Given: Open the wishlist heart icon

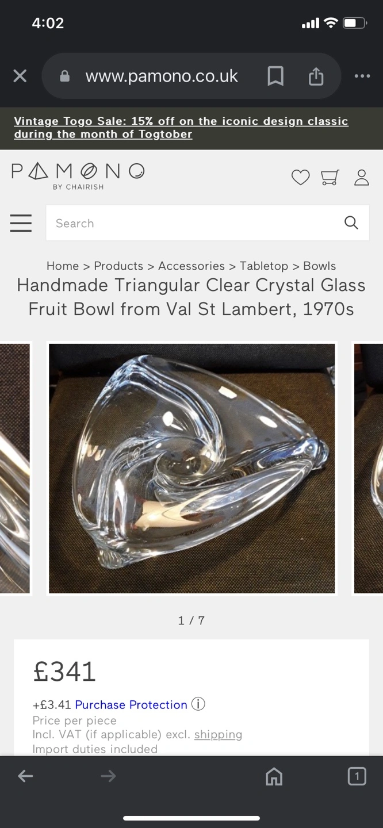Looking at the screenshot, I should coord(300,178).
